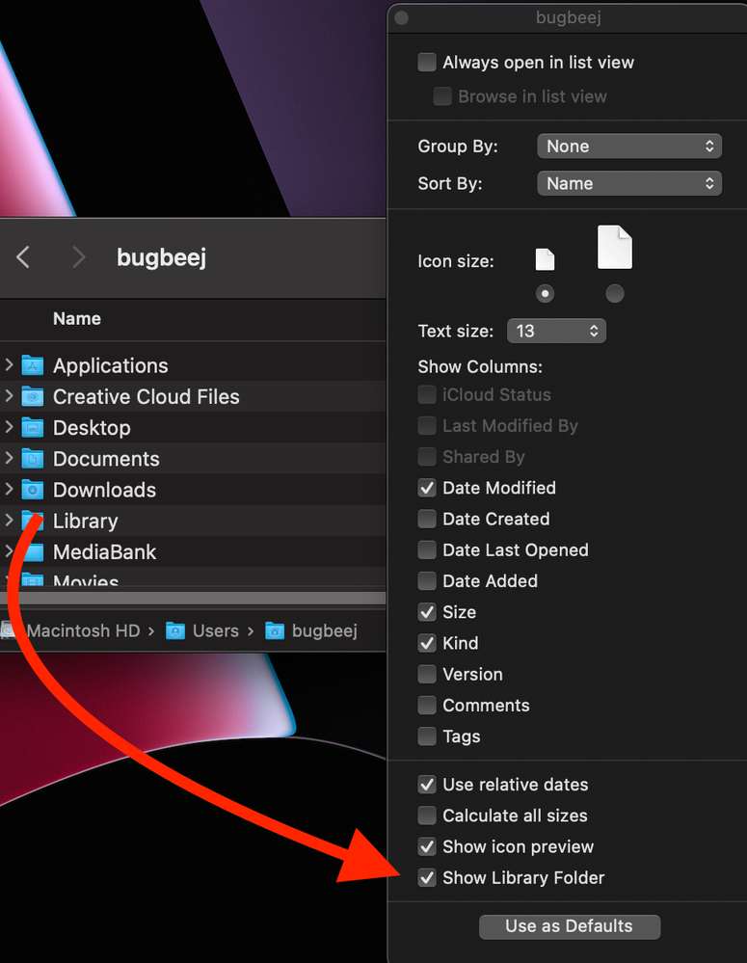Screen dimensions: 747x963
Task: Click the horizontal scrollbar in Finder list
Action: [193, 599]
